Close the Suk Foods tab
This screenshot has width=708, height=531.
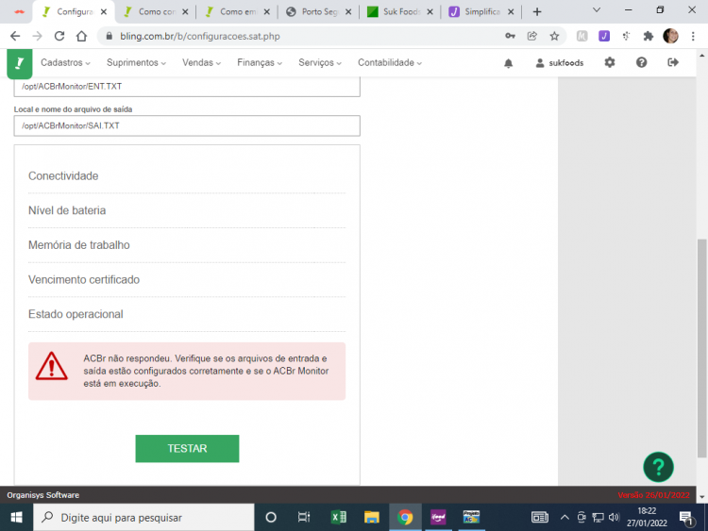point(430,12)
